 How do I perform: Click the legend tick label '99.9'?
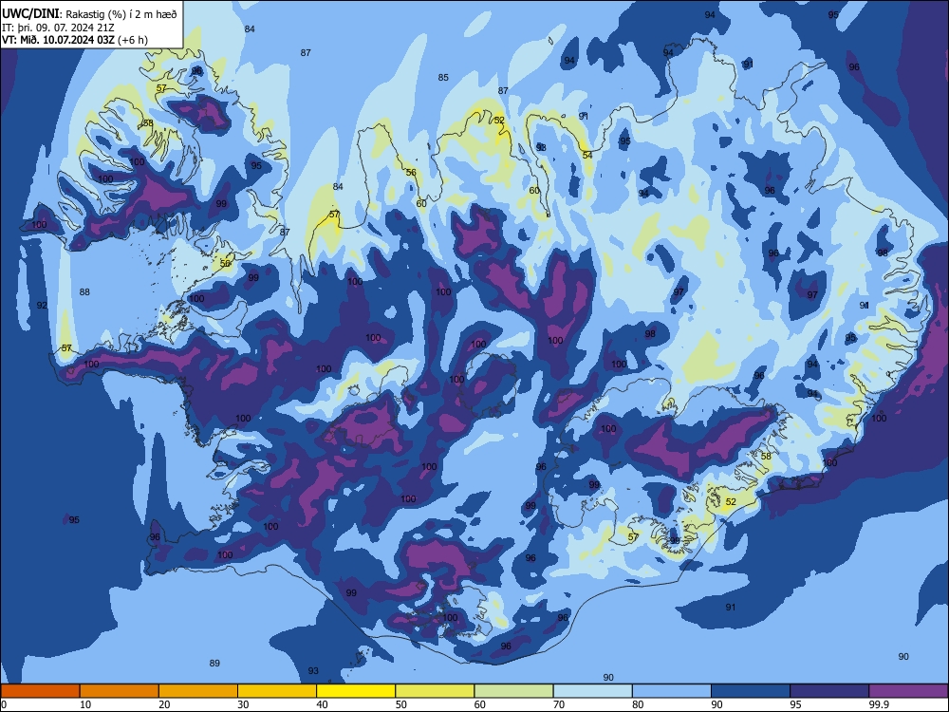[x=879, y=704]
